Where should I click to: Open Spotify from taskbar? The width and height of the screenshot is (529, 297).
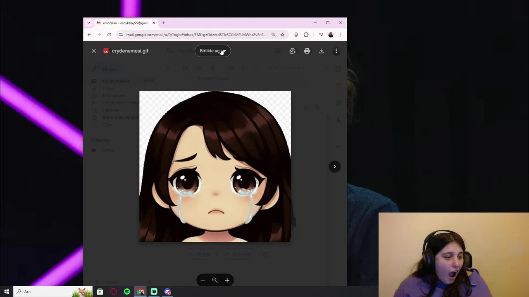(127, 292)
